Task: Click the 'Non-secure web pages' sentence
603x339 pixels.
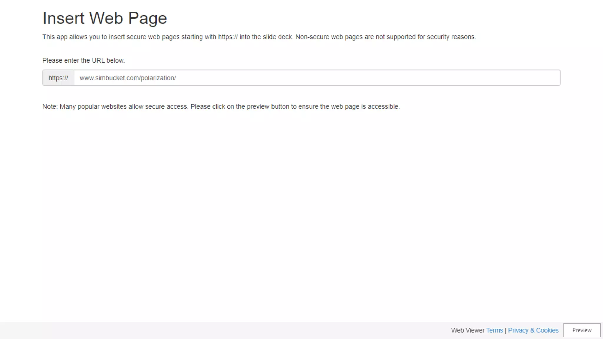Action: (x=386, y=37)
